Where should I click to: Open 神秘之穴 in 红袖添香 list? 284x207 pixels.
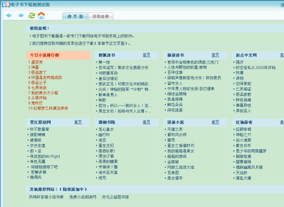[x=244, y=135]
